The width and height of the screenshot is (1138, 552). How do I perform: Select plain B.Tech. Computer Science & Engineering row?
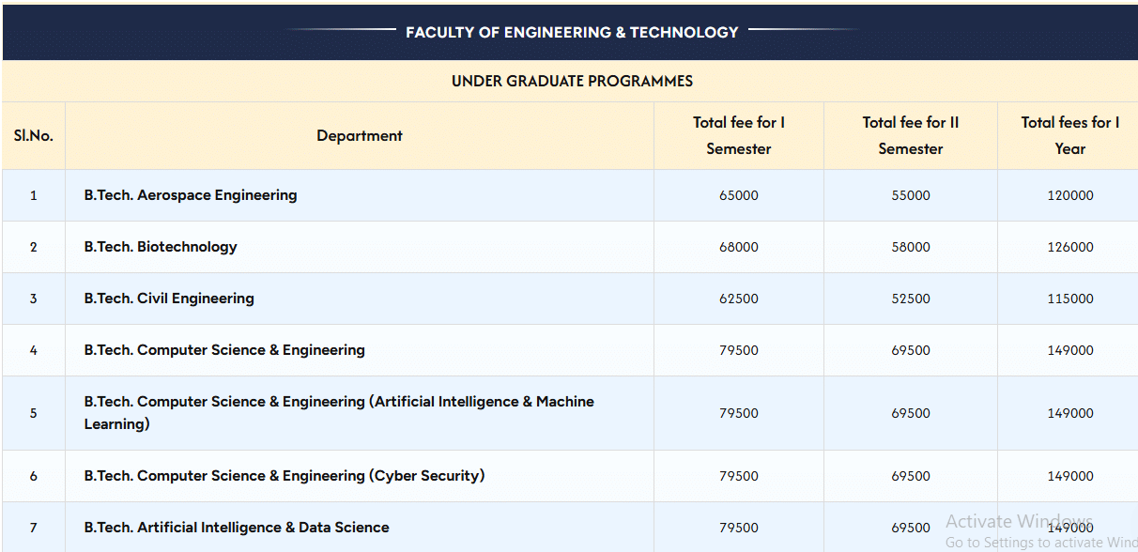[x=224, y=350]
